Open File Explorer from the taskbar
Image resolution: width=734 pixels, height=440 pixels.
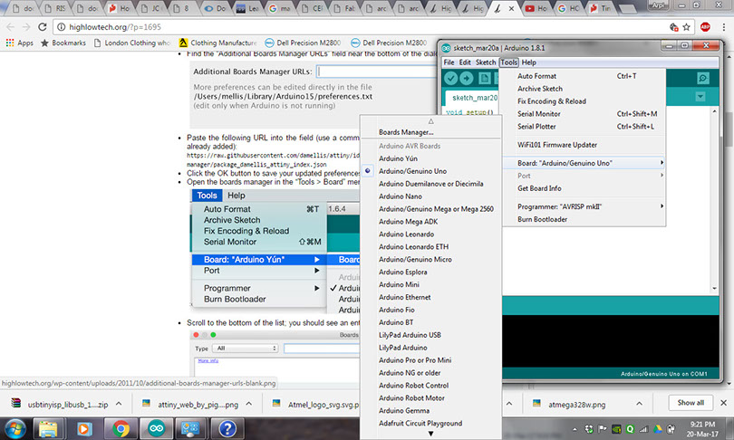pyautogui.click(x=48, y=428)
